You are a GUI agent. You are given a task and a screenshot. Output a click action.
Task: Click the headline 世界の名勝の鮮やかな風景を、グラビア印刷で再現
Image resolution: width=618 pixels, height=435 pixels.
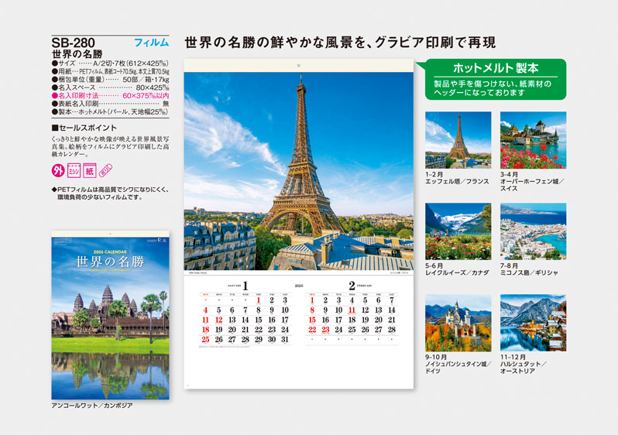pyautogui.click(x=340, y=43)
